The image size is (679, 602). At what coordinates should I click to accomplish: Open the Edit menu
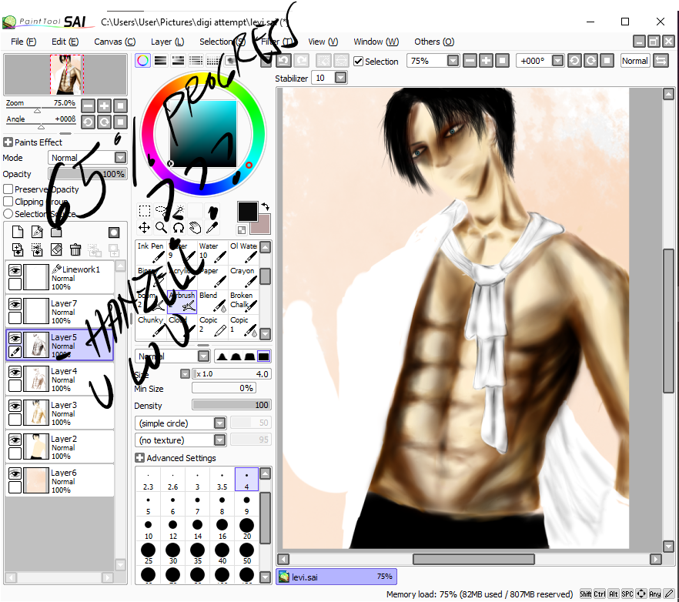pyautogui.click(x=65, y=42)
